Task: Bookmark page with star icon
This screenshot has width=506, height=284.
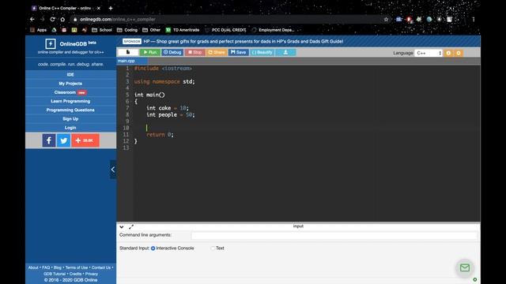Action: [x=386, y=19]
